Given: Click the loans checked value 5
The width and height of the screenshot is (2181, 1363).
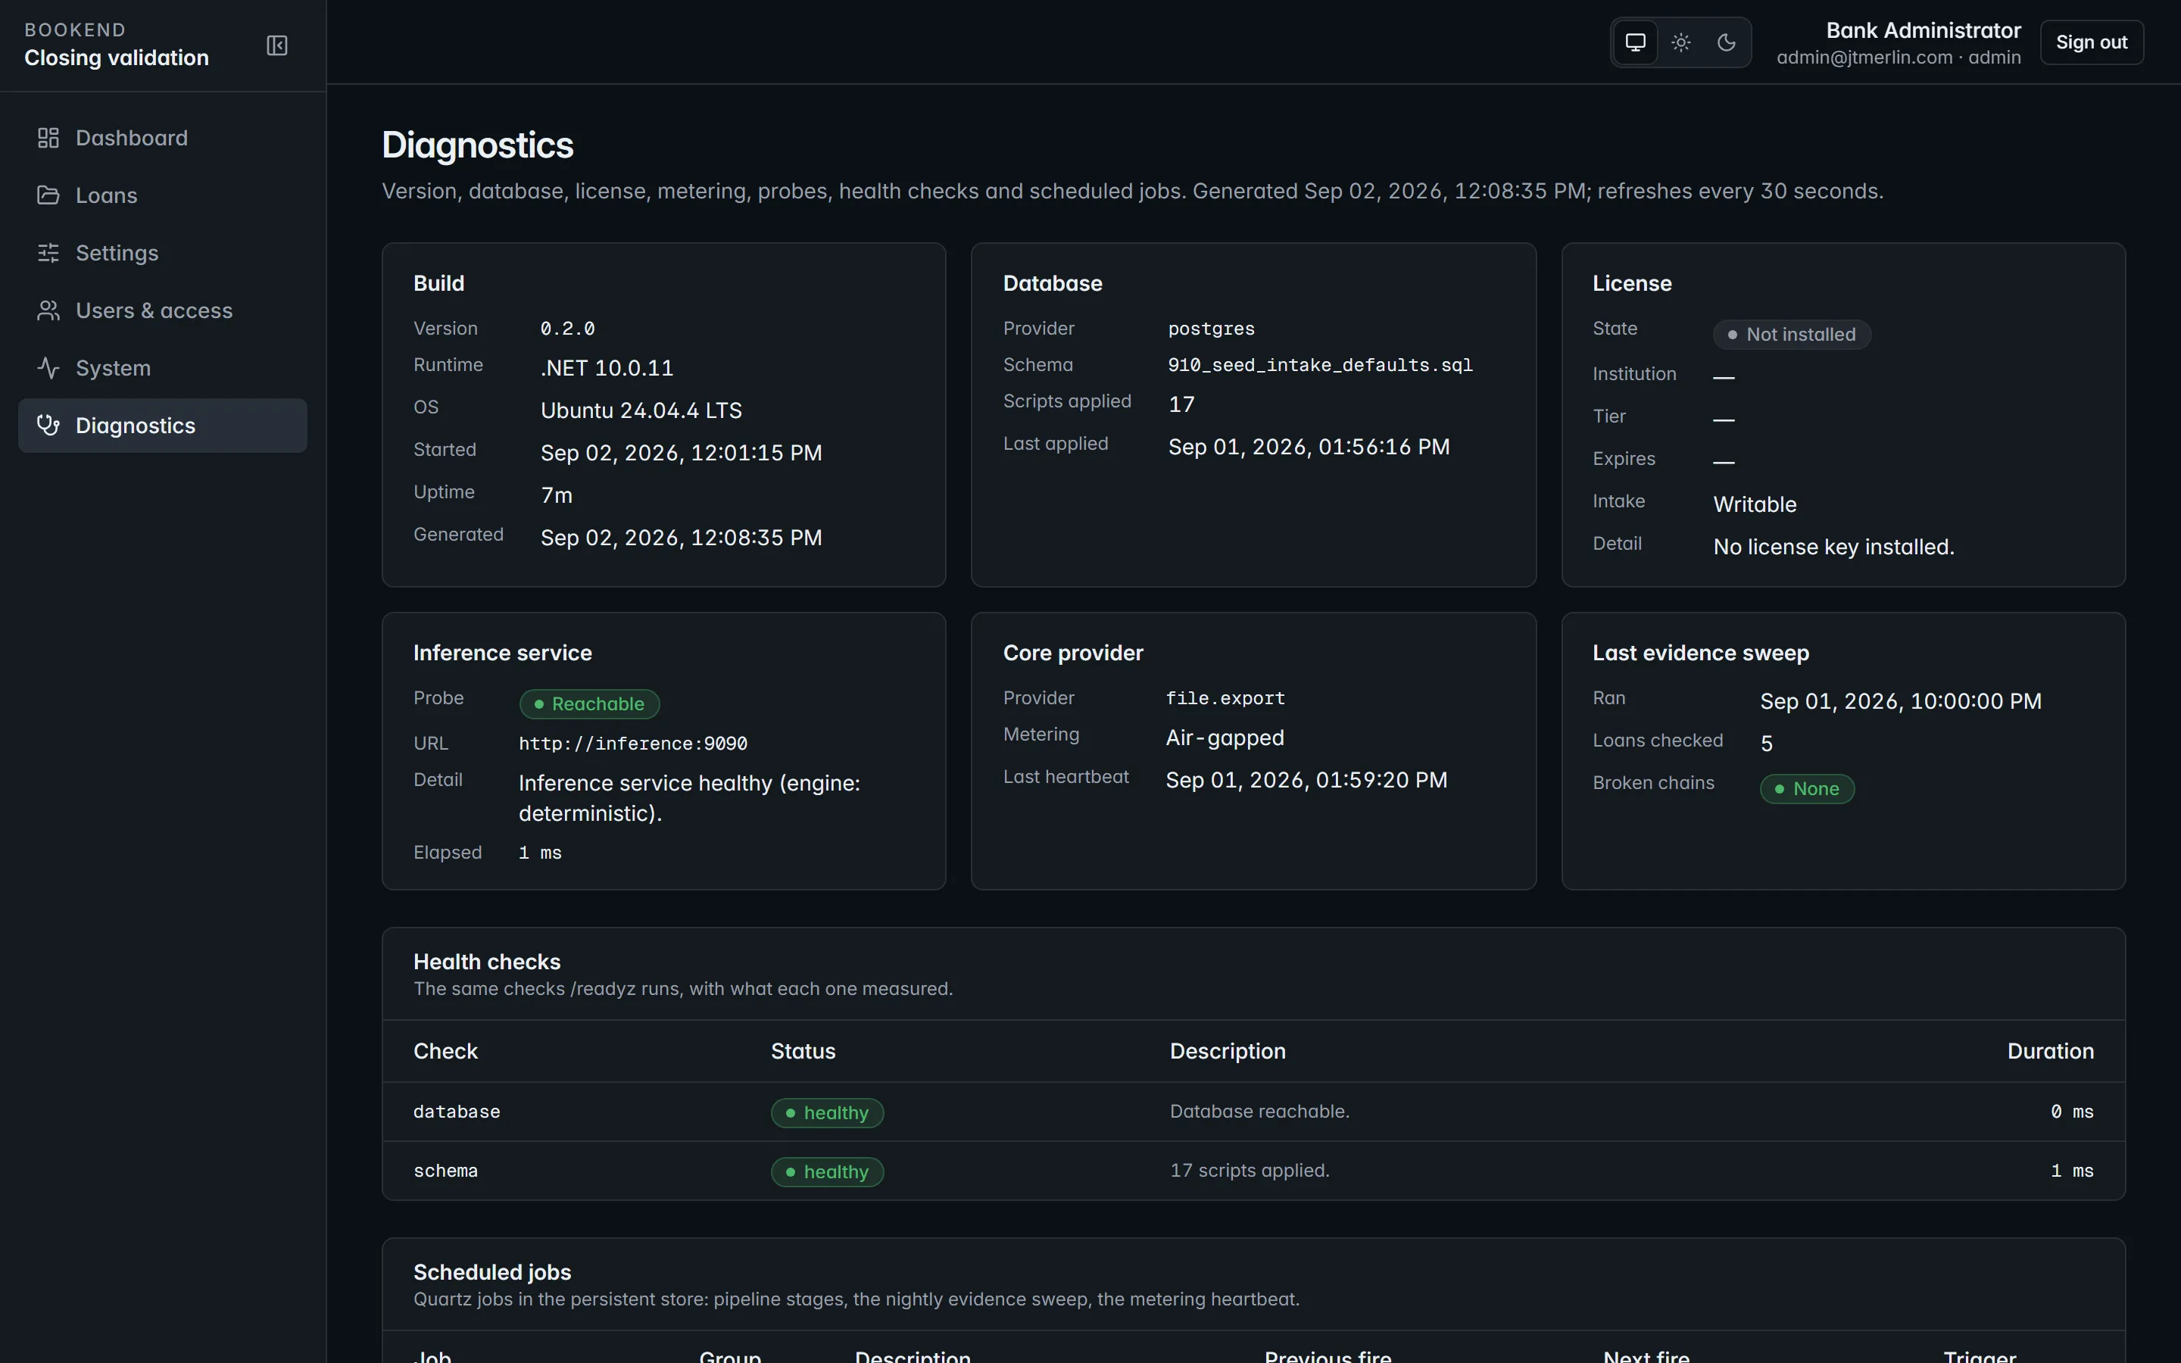Looking at the screenshot, I should pos(1767,744).
